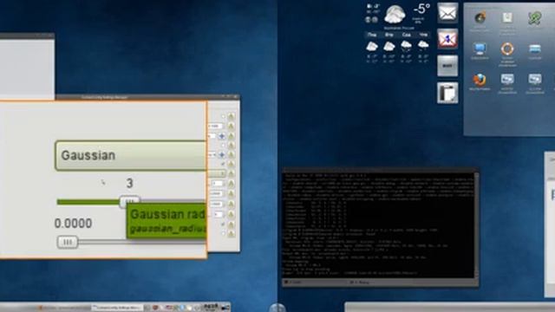Launch Mozilla Firefox from folder view
555x312 pixels.
click(x=480, y=80)
